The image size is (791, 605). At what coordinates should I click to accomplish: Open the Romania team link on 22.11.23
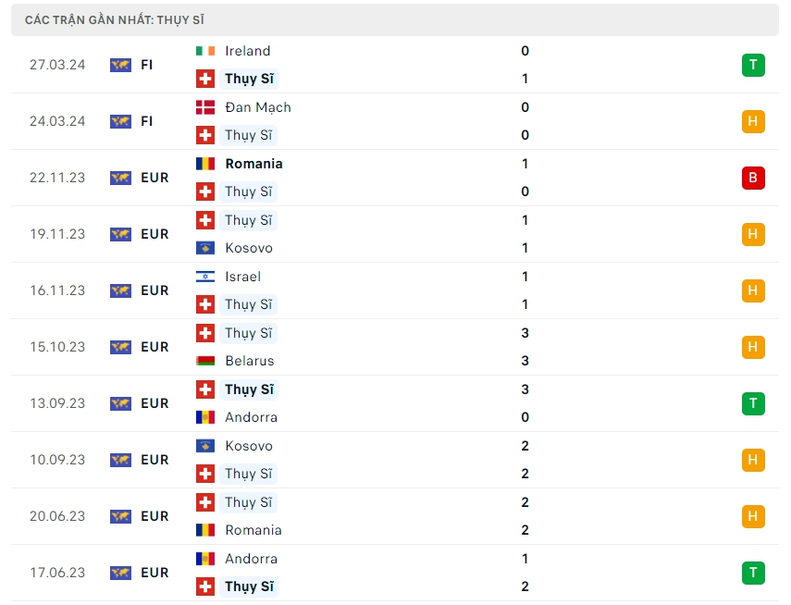click(253, 164)
